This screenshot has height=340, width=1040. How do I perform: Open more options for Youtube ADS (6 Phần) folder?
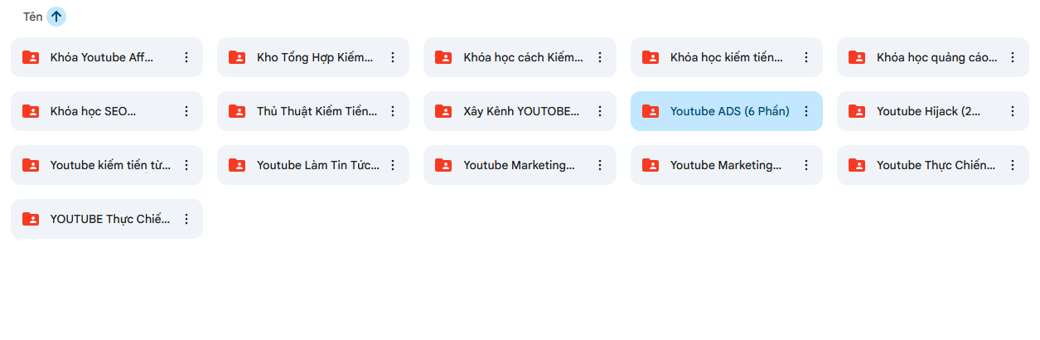click(806, 111)
